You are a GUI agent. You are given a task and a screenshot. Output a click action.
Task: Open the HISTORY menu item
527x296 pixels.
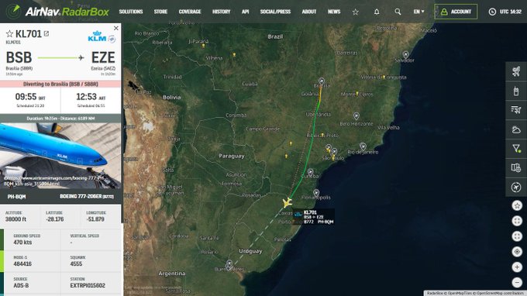(221, 12)
